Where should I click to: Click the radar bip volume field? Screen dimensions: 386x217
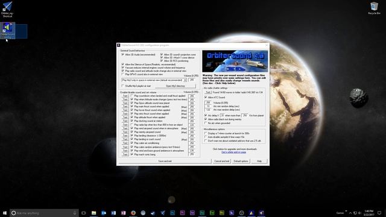point(192,125)
